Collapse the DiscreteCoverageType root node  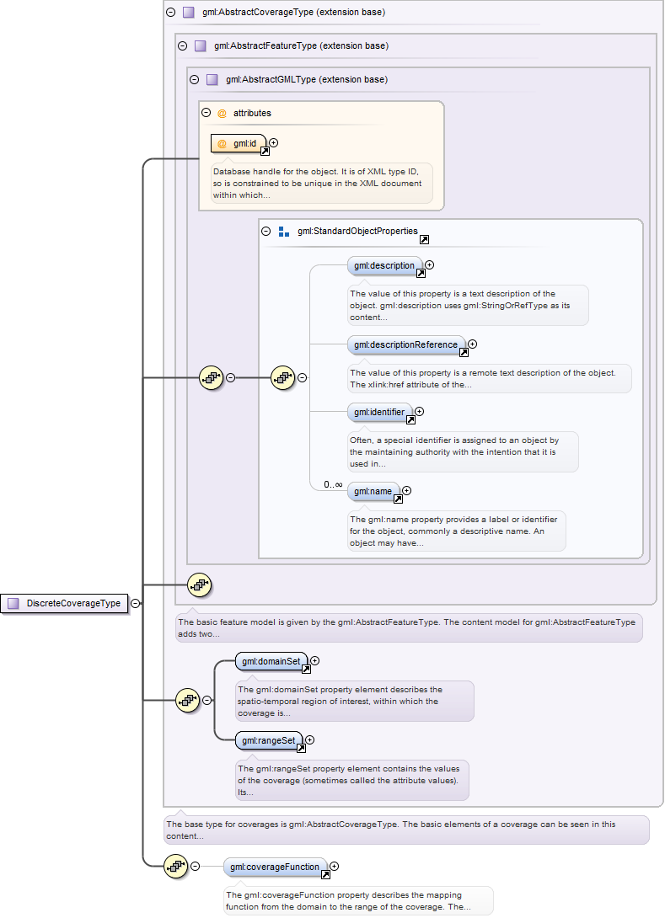135,603
